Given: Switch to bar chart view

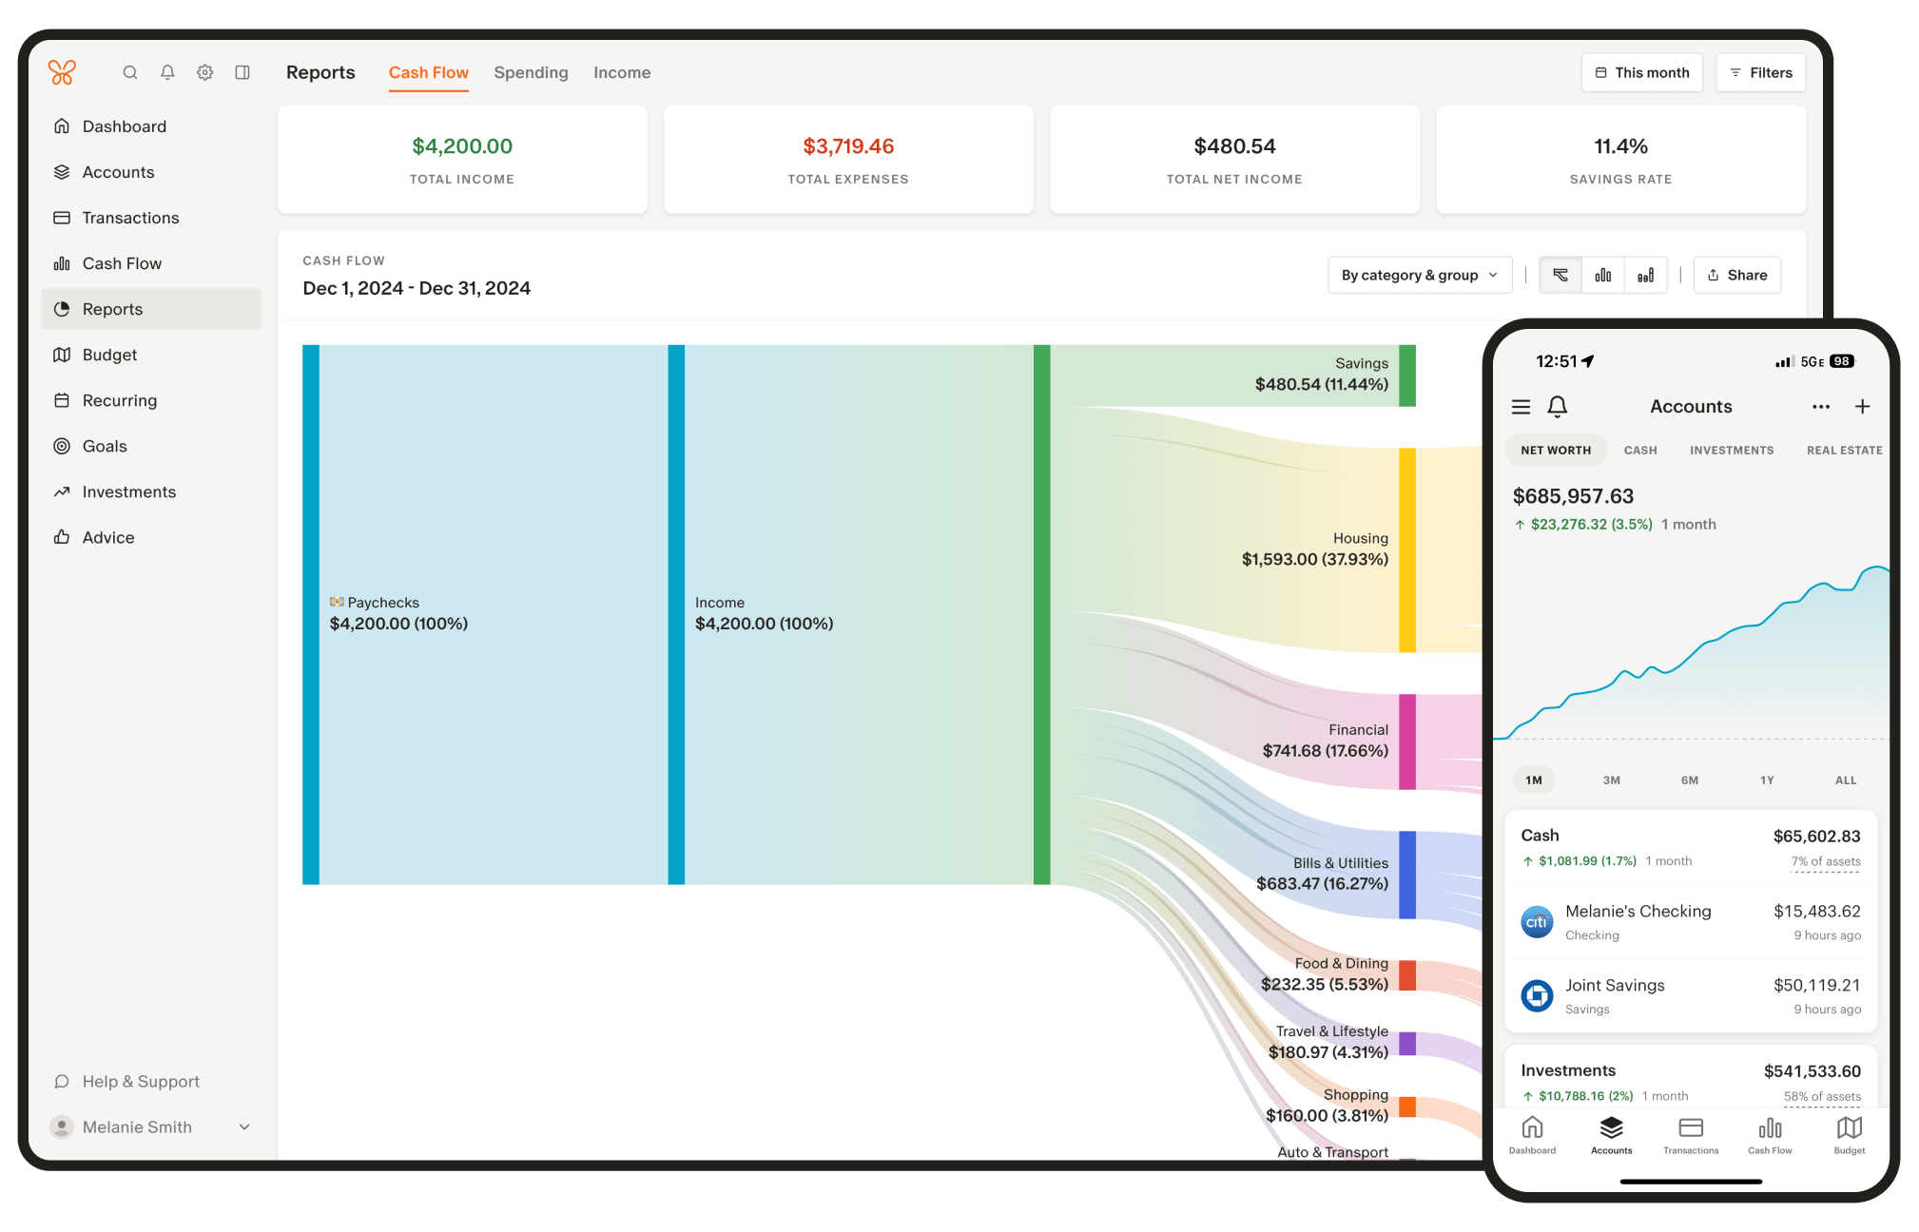Looking at the screenshot, I should pyautogui.click(x=1603, y=275).
